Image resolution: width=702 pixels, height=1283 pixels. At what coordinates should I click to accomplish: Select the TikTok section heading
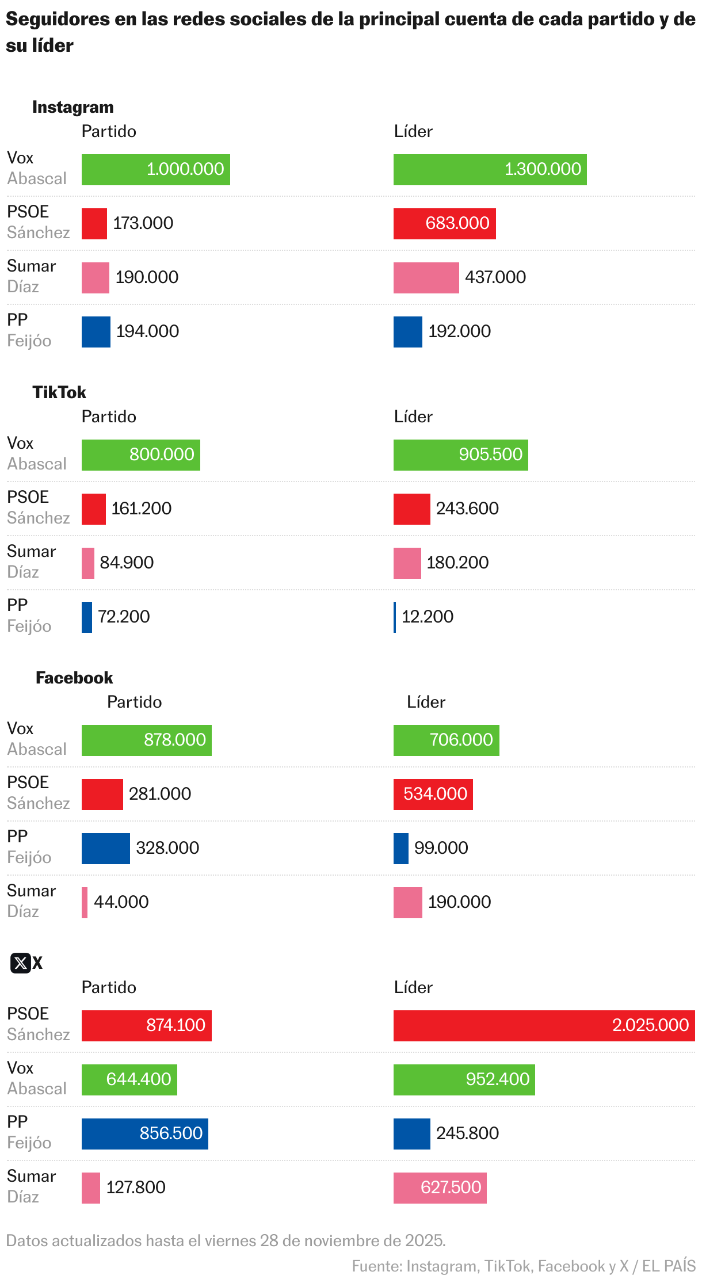pos(59,392)
